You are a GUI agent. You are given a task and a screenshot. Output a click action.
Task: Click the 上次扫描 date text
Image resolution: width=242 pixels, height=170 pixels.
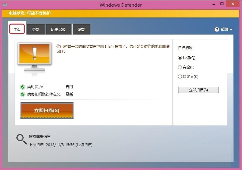point(61,145)
